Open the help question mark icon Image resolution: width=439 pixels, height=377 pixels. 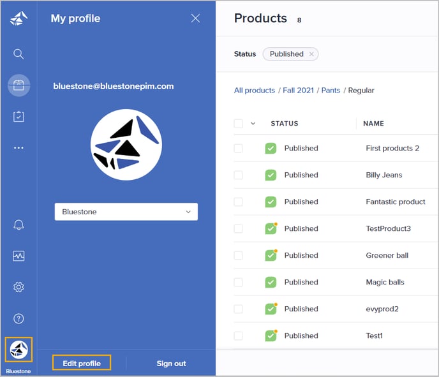(19, 318)
